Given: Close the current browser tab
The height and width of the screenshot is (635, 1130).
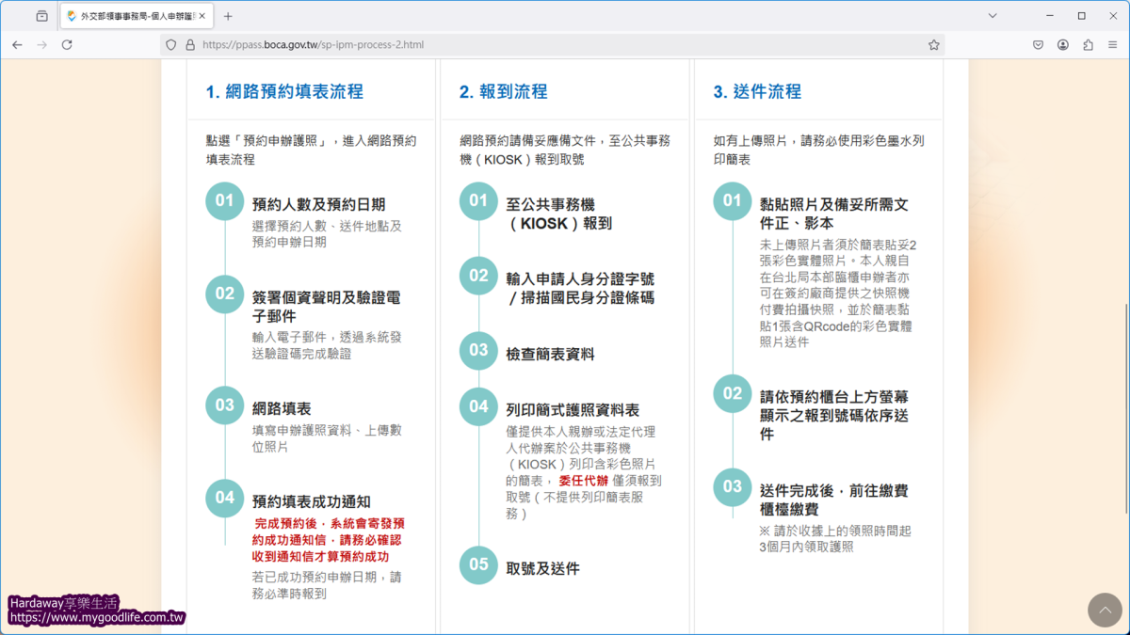Looking at the screenshot, I should [201, 15].
